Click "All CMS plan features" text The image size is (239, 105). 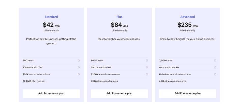click(x=34, y=81)
